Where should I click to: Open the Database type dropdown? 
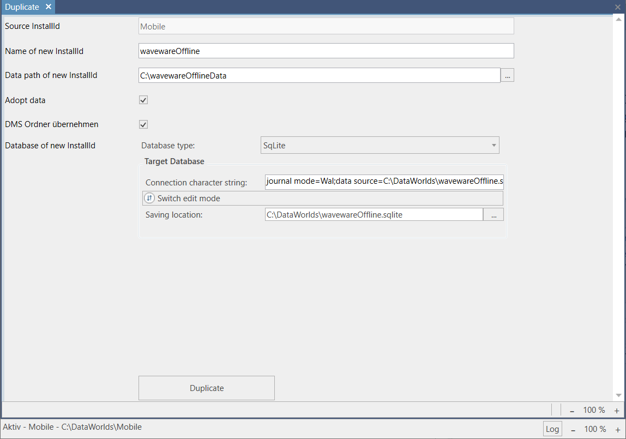[380, 145]
